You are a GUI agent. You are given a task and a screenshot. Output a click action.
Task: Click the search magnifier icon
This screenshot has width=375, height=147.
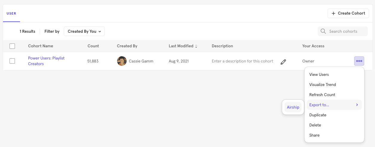[323, 31]
